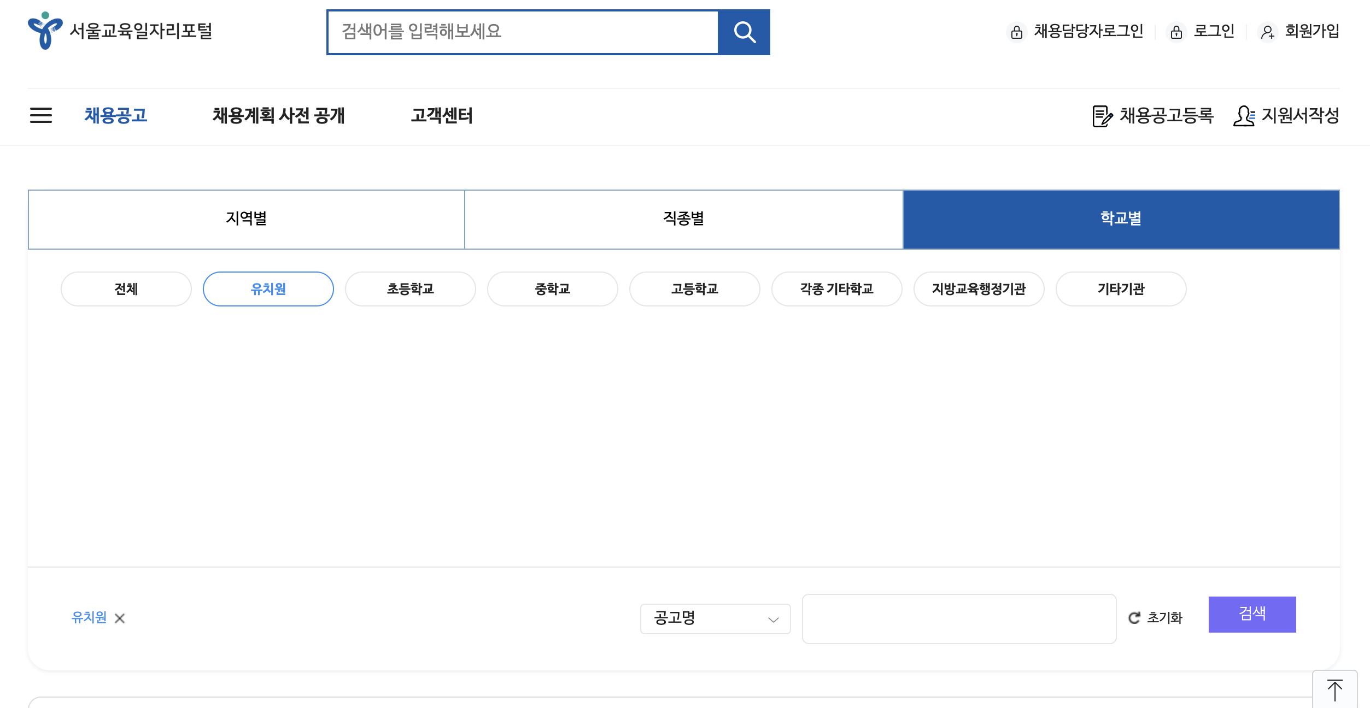1370x708 pixels.
Task: Click the 회원가입 user-plus icon
Action: coord(1267,32)
